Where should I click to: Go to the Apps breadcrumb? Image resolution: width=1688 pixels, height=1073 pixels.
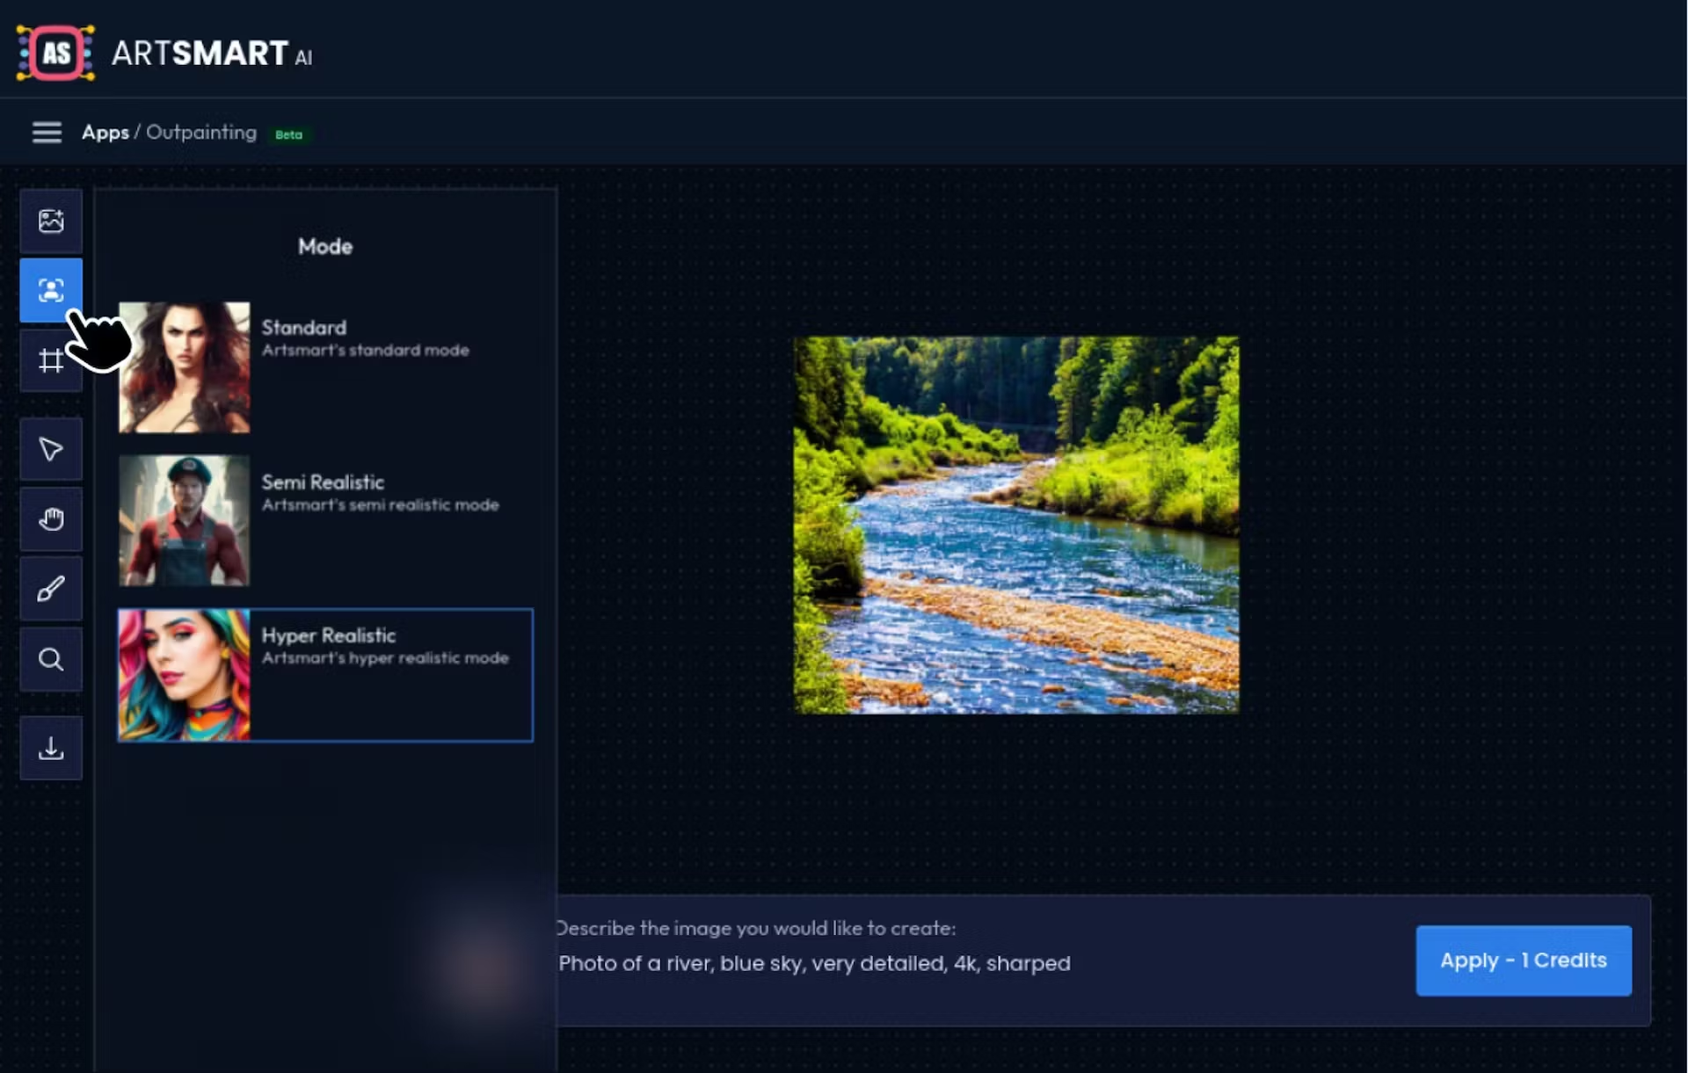[x=105, y=133]
